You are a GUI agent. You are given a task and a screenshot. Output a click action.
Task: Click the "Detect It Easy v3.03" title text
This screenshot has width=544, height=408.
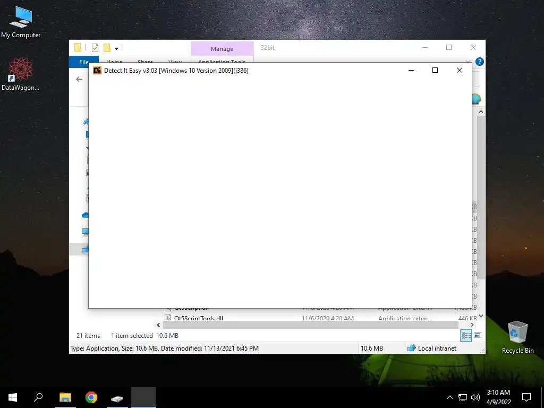pyautogui.click(x=131, y=71)
